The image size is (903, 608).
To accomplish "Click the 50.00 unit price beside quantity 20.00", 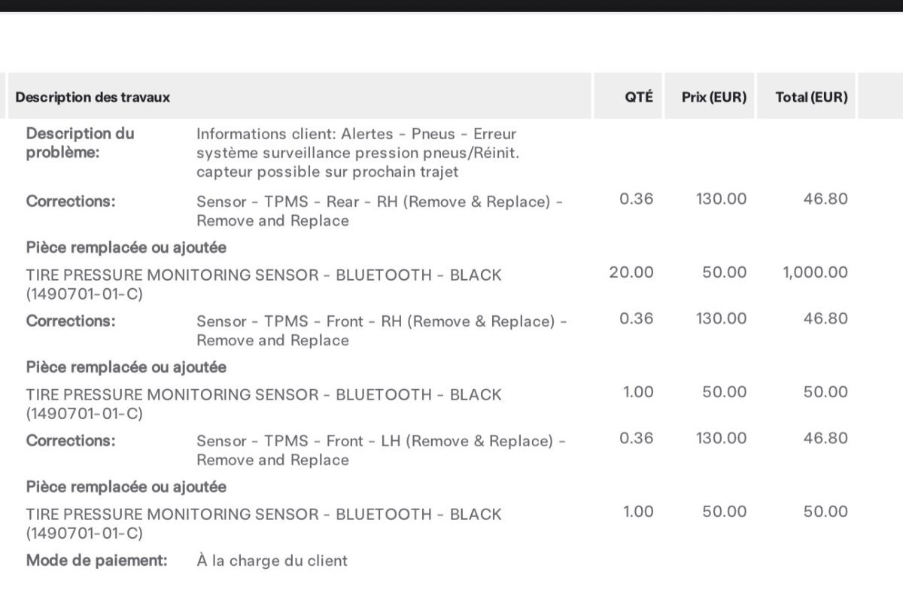I will pyautogui.click(x=724, y=272).
